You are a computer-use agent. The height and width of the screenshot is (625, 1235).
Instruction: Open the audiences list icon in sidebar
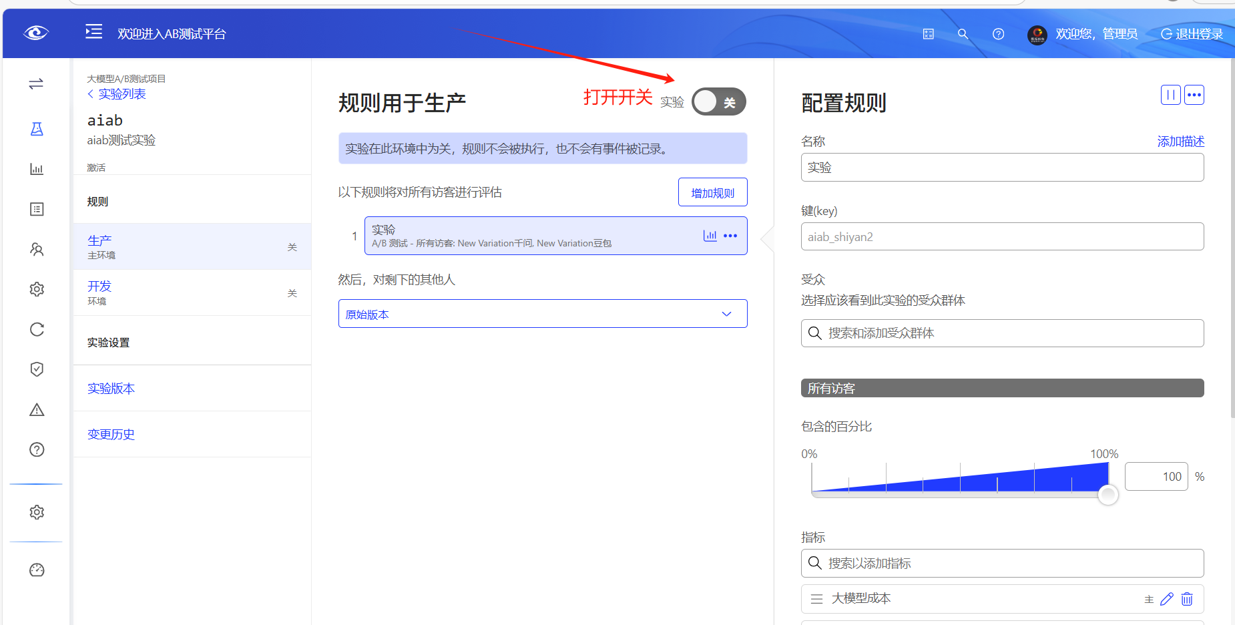tap(37, 209)
